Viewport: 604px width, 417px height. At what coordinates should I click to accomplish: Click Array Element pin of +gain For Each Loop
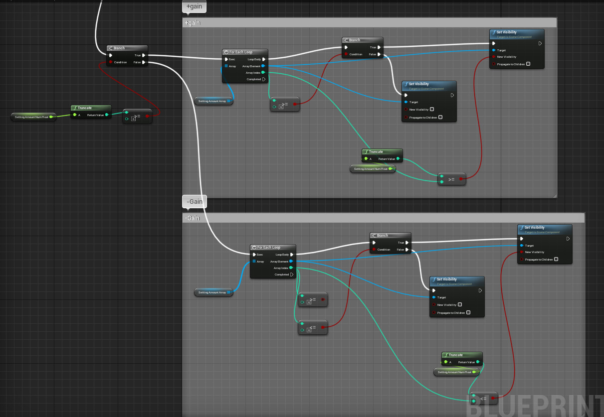coord(263,66)
